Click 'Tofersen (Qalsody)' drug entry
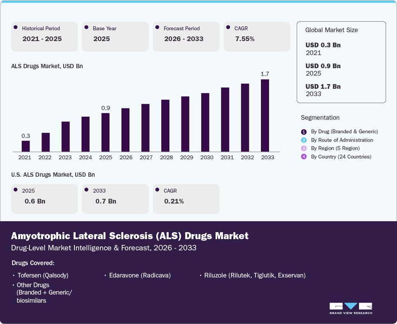Image resolution: width=397 pixels, height=324 pixels. [x=43, y=276]
